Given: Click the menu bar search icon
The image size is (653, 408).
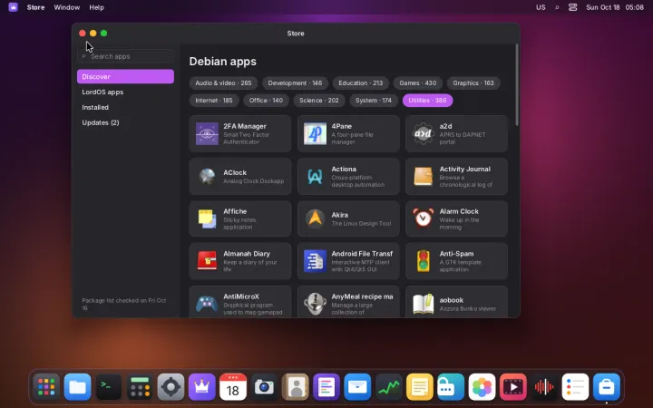Looking at the screenshot, I should click(x=557, y=7).
